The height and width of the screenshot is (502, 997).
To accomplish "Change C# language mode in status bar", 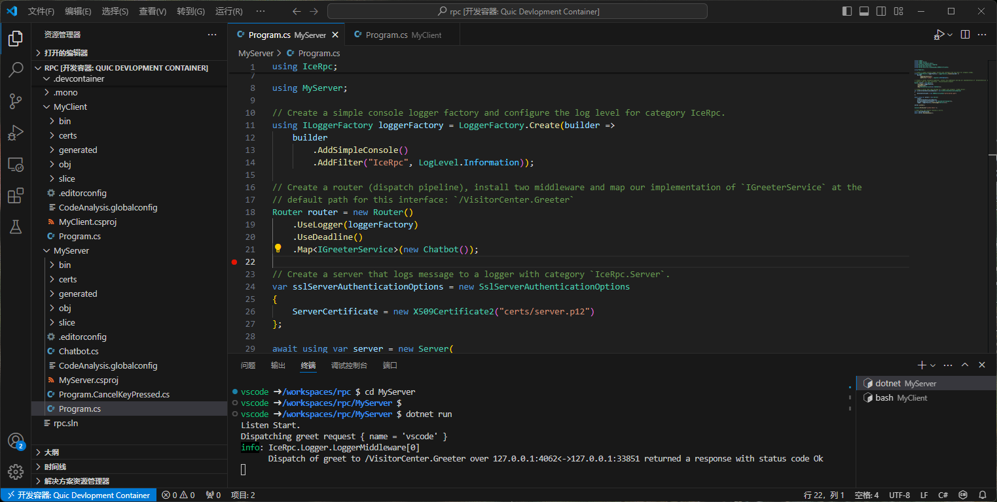I will [x=943, y=495].
